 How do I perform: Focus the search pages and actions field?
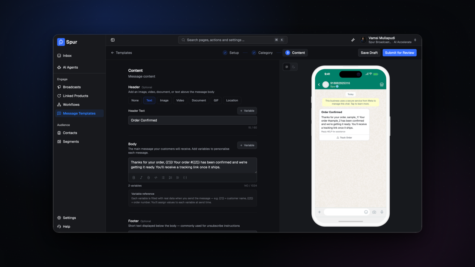point(233,40)
